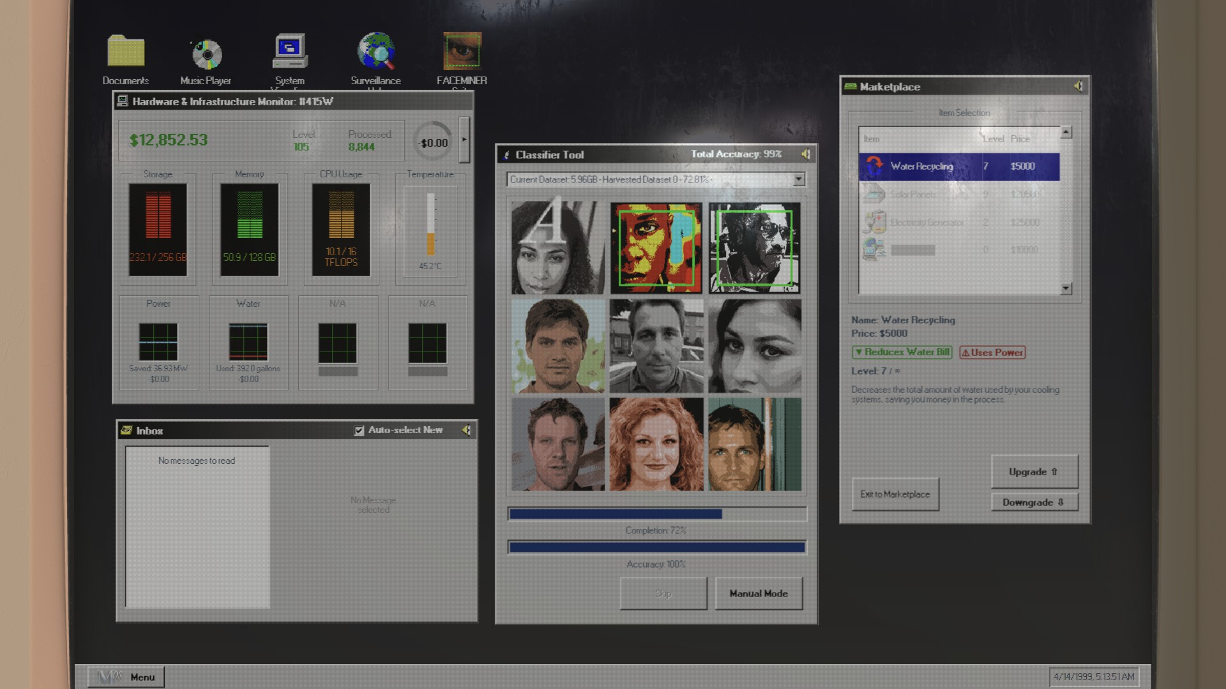Screen dimensions: 1226x689
Task: Switch the classifier to Manual Mode
Action: pyautogui.click(x=758, y=594)
